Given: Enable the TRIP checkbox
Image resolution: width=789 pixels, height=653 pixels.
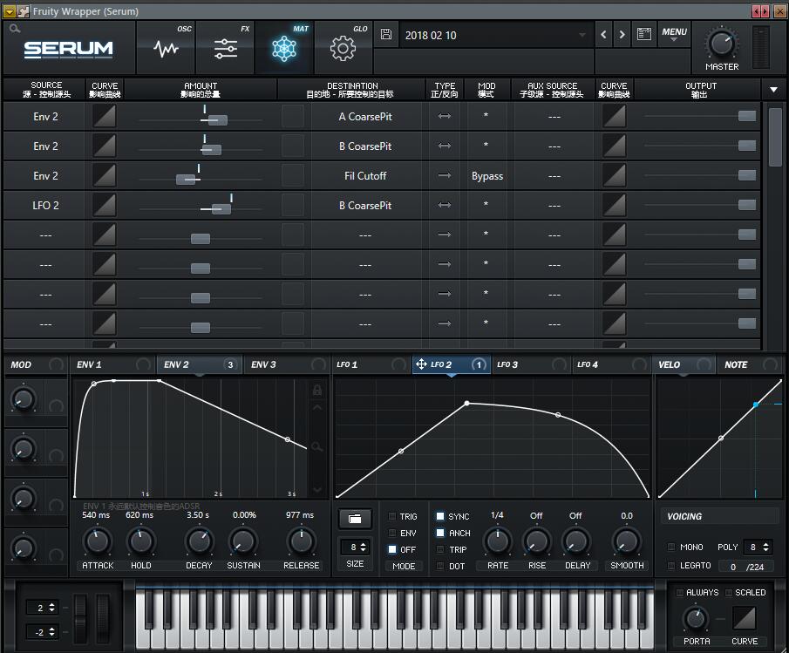Looking at the screenshot, I should click(x=440, y=549).
